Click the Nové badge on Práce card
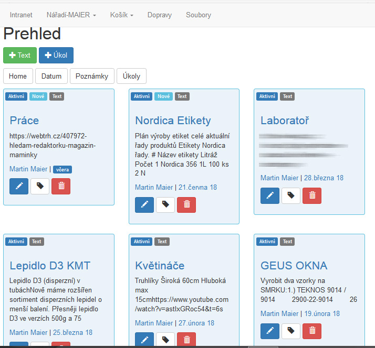This screenshot has width=375, height=348. tap(38, 96)
